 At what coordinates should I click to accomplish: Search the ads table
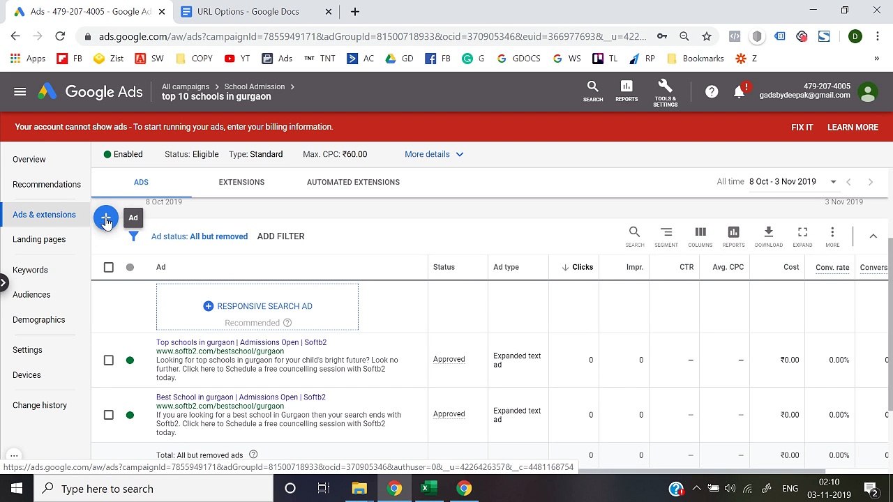(634, 236)
